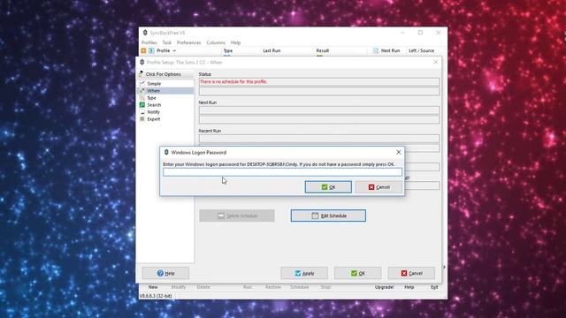Open the Profiles menu in SyncBackFree

click(x=149, y=42)
